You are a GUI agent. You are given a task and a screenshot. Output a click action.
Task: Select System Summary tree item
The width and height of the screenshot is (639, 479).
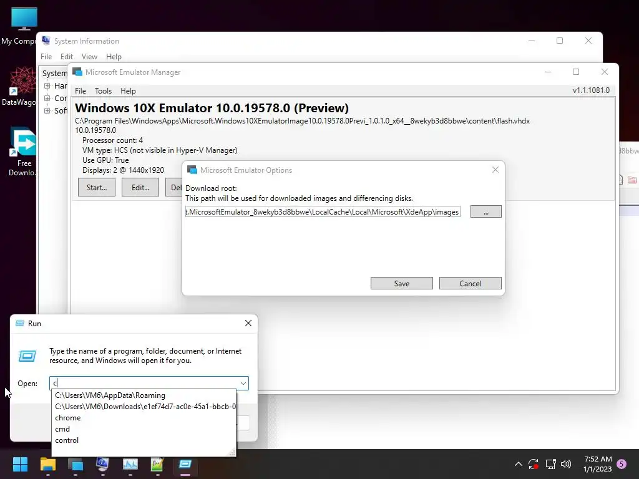tap(55, 74)
